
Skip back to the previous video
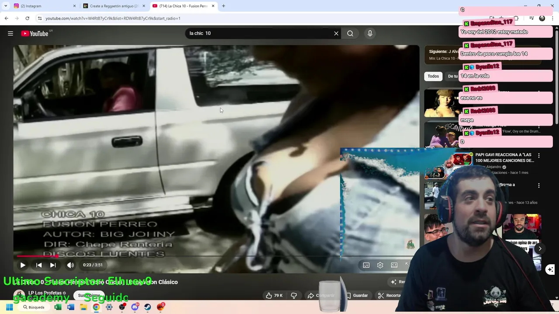pyautogui.click(x=39, y=265)
